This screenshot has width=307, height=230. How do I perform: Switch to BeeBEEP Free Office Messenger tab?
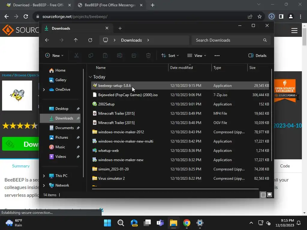(x=110, y=5)
